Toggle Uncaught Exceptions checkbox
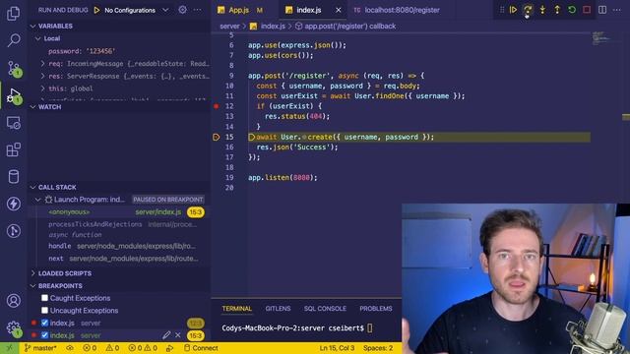The image size is (630, 354). (44, 311)
